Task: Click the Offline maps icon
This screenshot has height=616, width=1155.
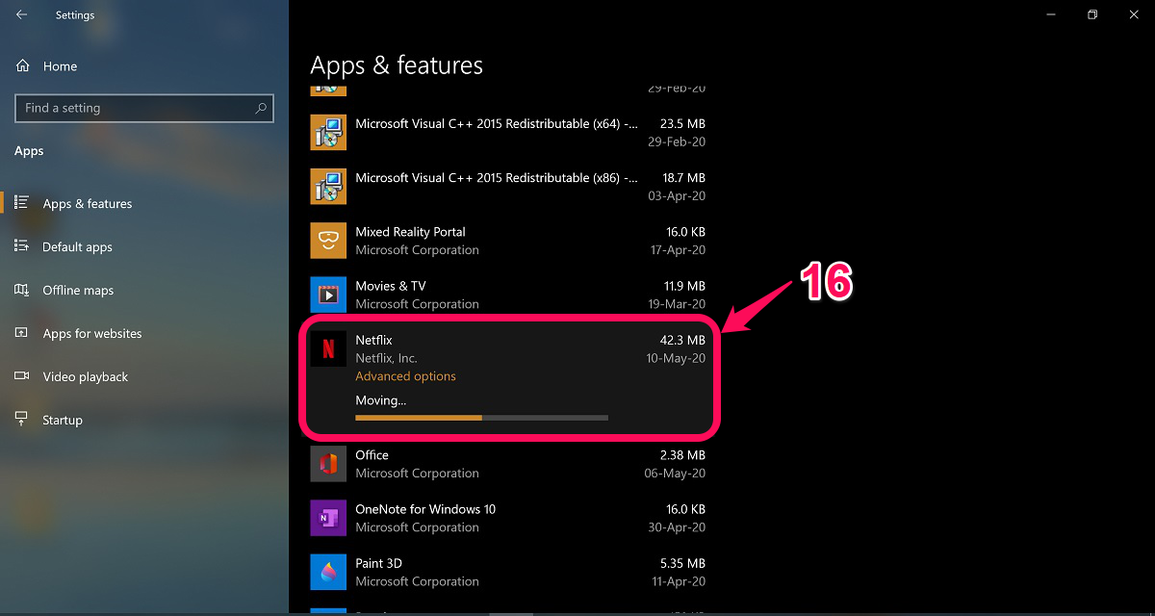Action: coord(21,290)
